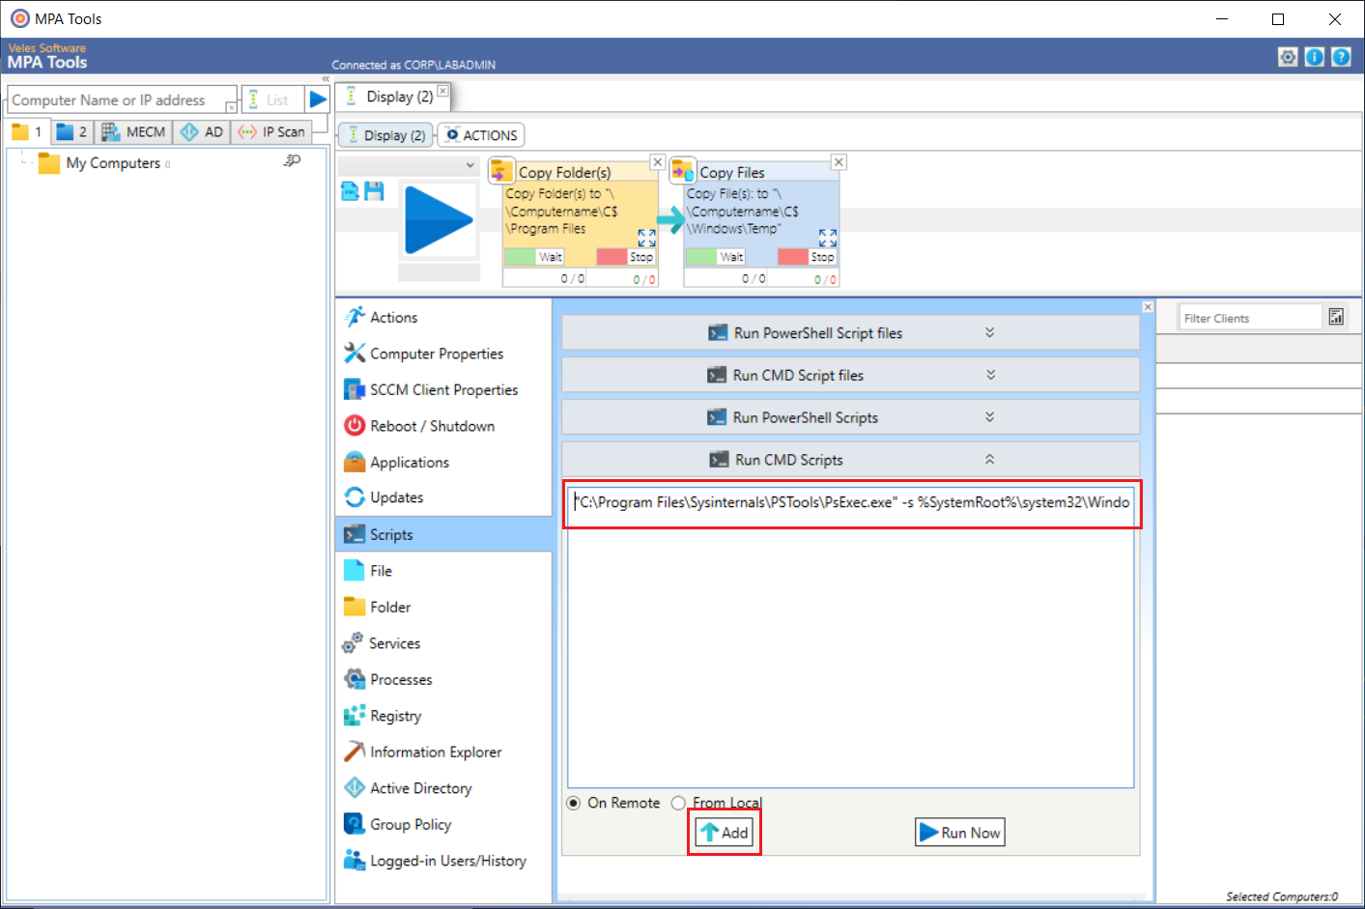Click the icon next to Filter Clients
The height and width of the screenshot is (909, 1365).
click(1336, 317)
